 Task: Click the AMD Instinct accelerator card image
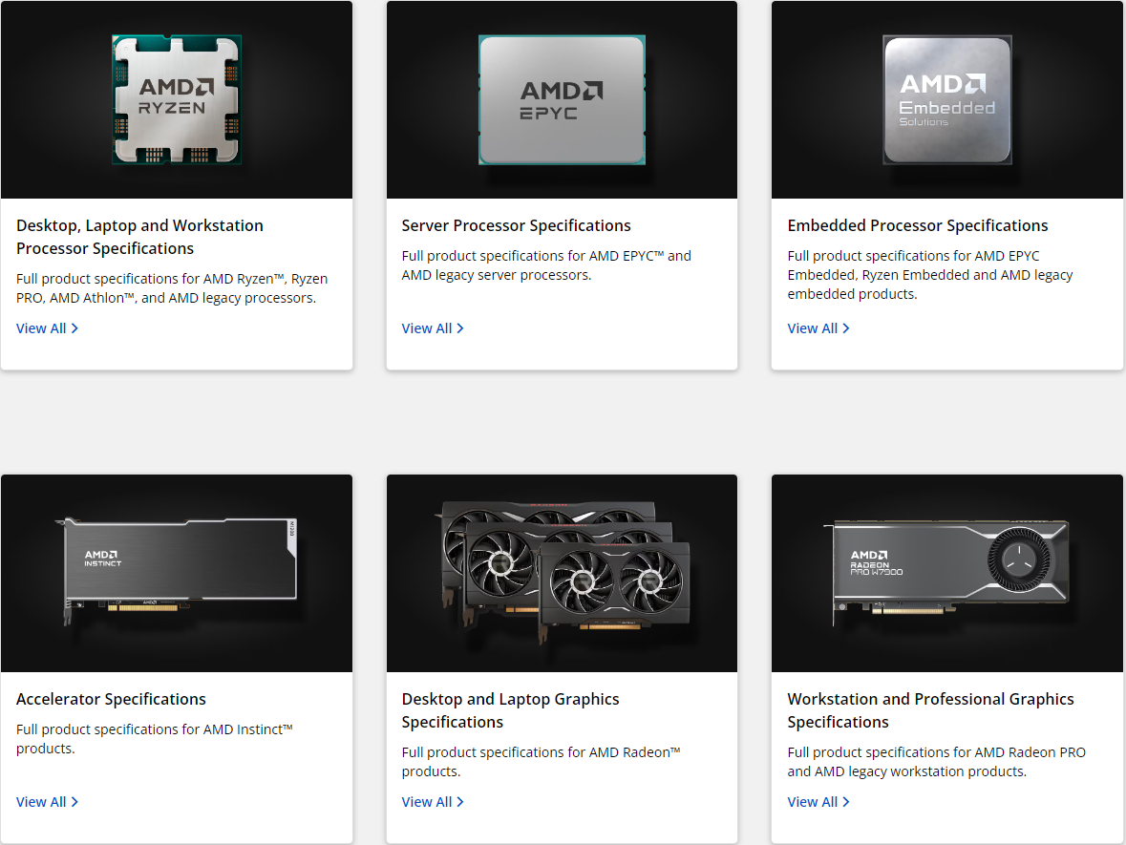click(x=177, y=573)
